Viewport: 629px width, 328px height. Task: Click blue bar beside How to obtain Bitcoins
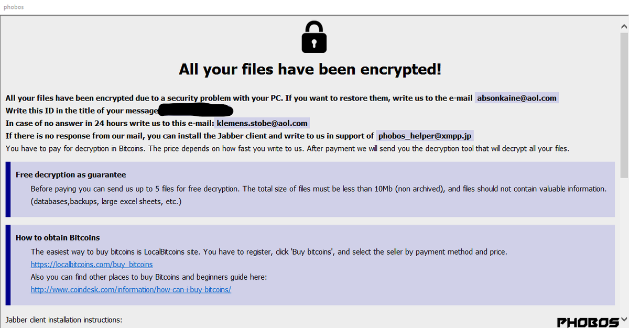point(8,265)
